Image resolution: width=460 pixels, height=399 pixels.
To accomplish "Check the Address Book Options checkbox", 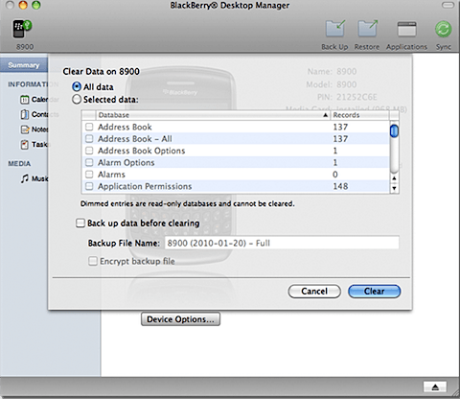I will click(x=89, y=151).
